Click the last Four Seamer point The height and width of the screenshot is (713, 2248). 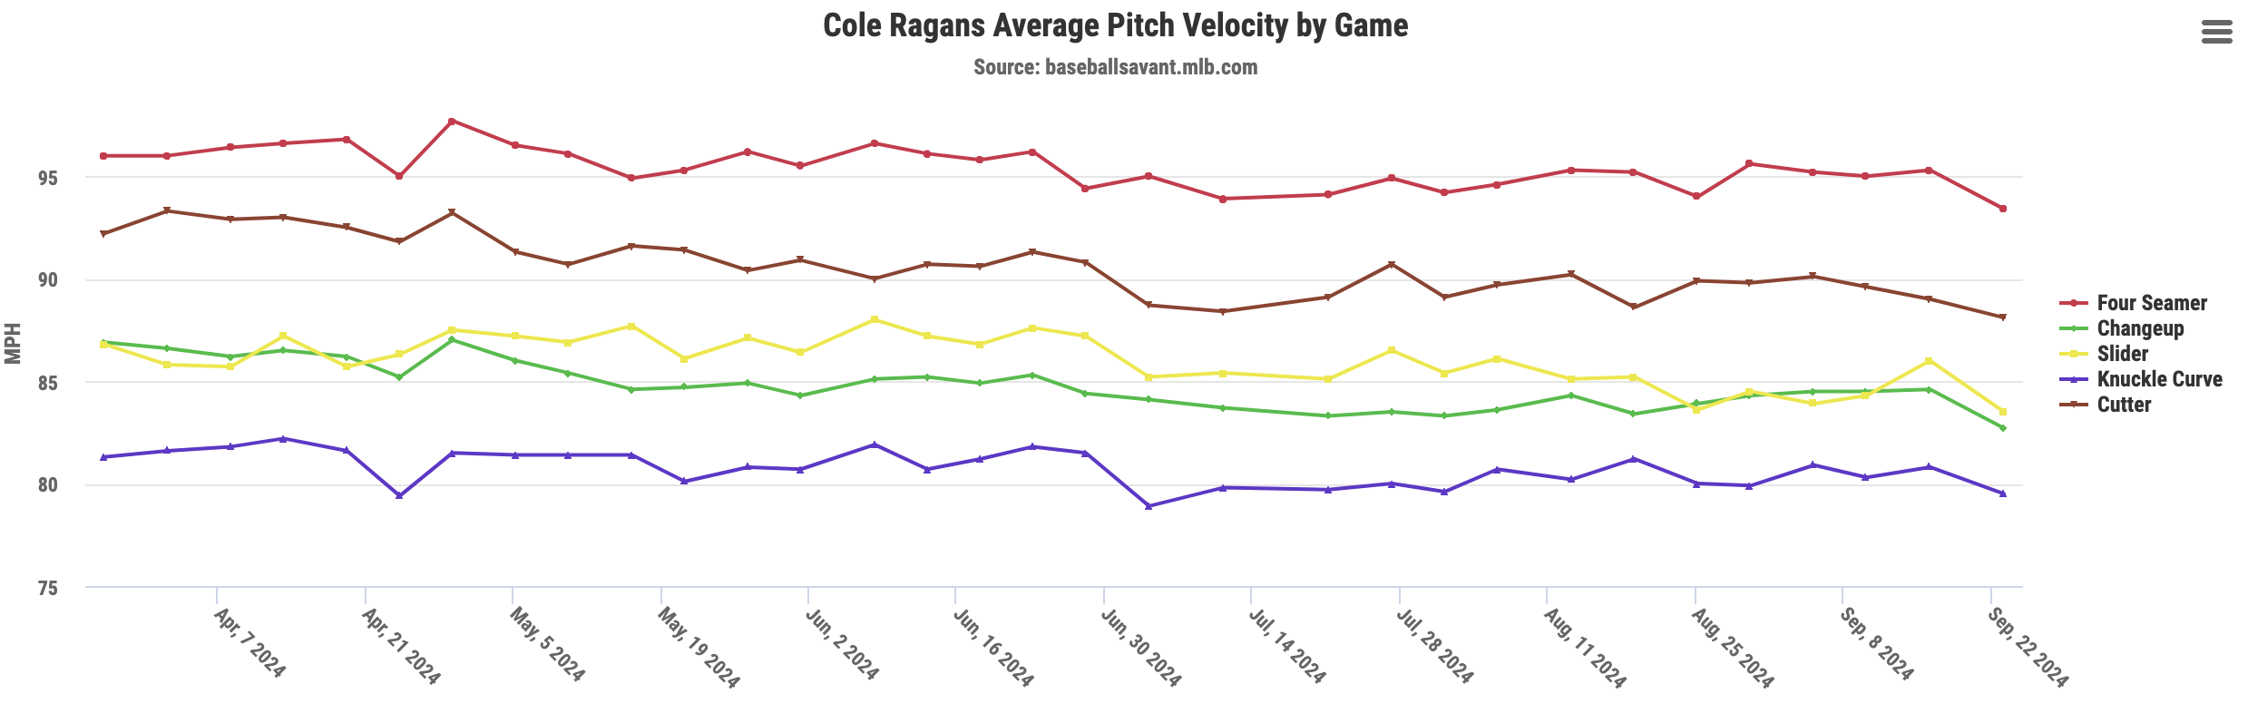(x=2002, y=209)
